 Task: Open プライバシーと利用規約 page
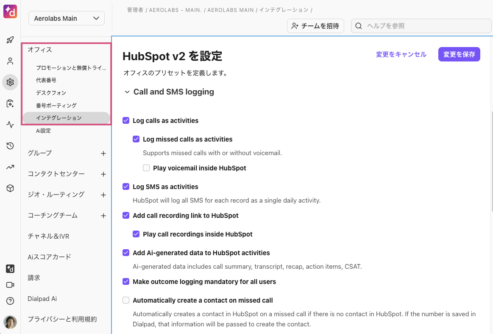[62, 319]
